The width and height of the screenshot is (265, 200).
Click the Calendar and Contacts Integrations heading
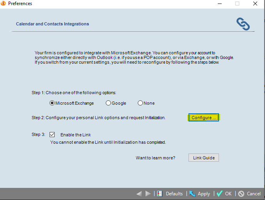[52, 24]
